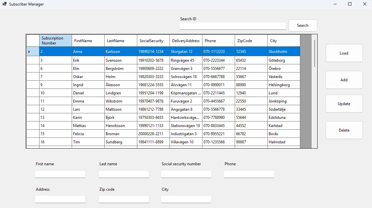This screenshot has height=208, width=372.
Task: Click cell 'Södertälje'
Action: [x=284, y=109]
